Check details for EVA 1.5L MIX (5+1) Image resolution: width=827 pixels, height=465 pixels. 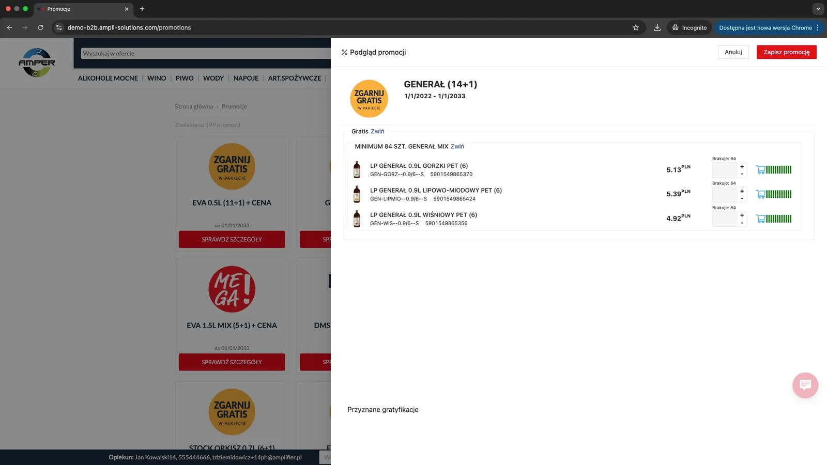click(232, 362)
